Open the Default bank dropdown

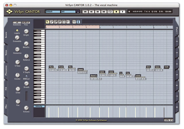click(53, 11)
